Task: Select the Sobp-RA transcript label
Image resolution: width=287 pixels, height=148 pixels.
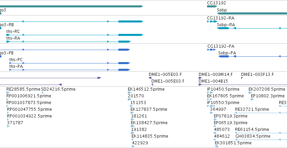Action: (226, 25)
